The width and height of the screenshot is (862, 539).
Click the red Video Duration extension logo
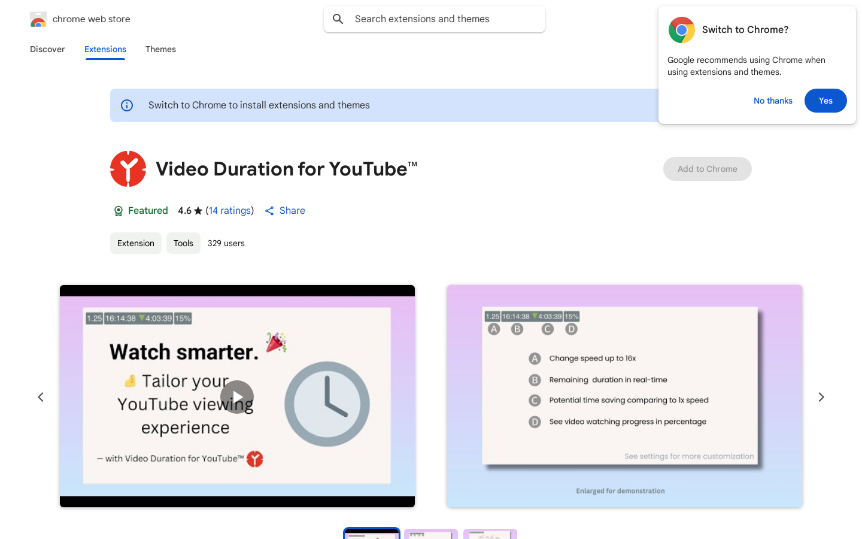[128, 169]
